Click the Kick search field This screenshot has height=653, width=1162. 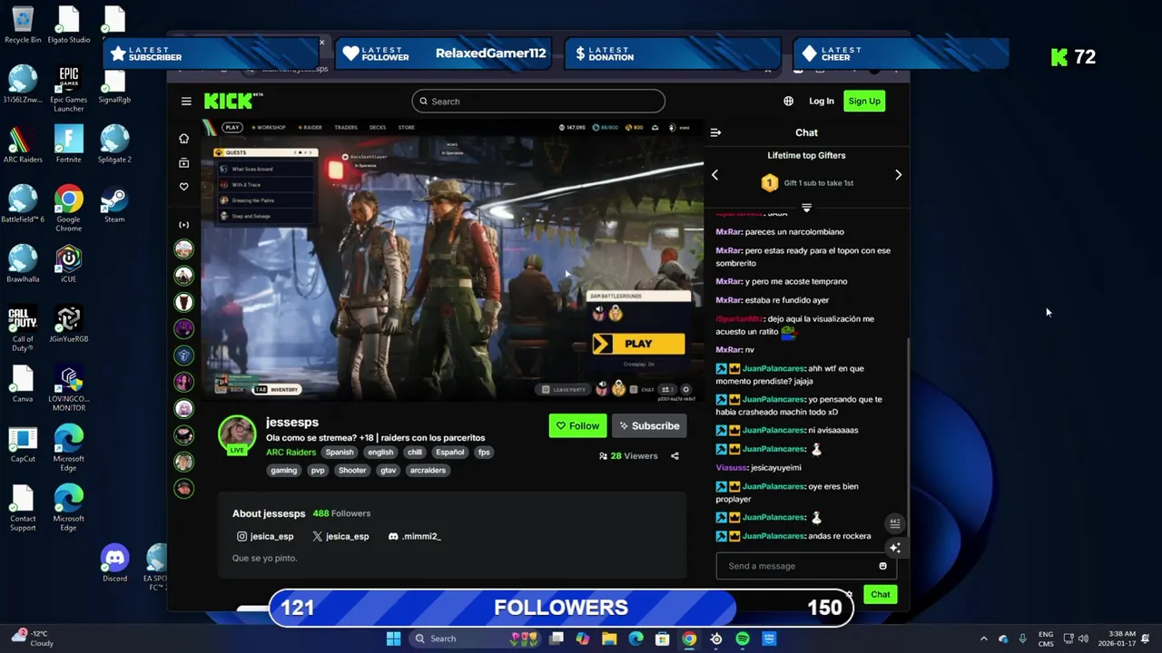538,101
